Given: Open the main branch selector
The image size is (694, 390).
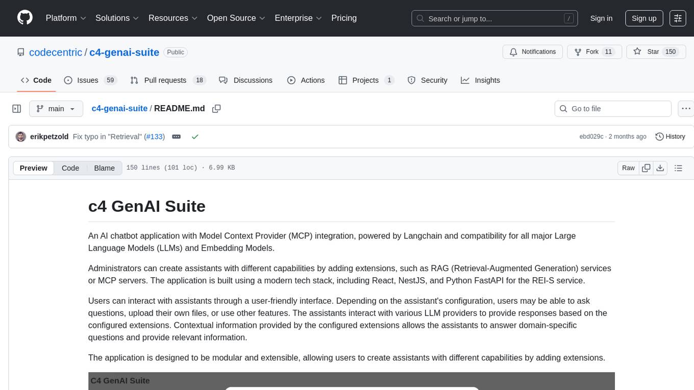Looking at the screenshot, I should tap(56, 109).
